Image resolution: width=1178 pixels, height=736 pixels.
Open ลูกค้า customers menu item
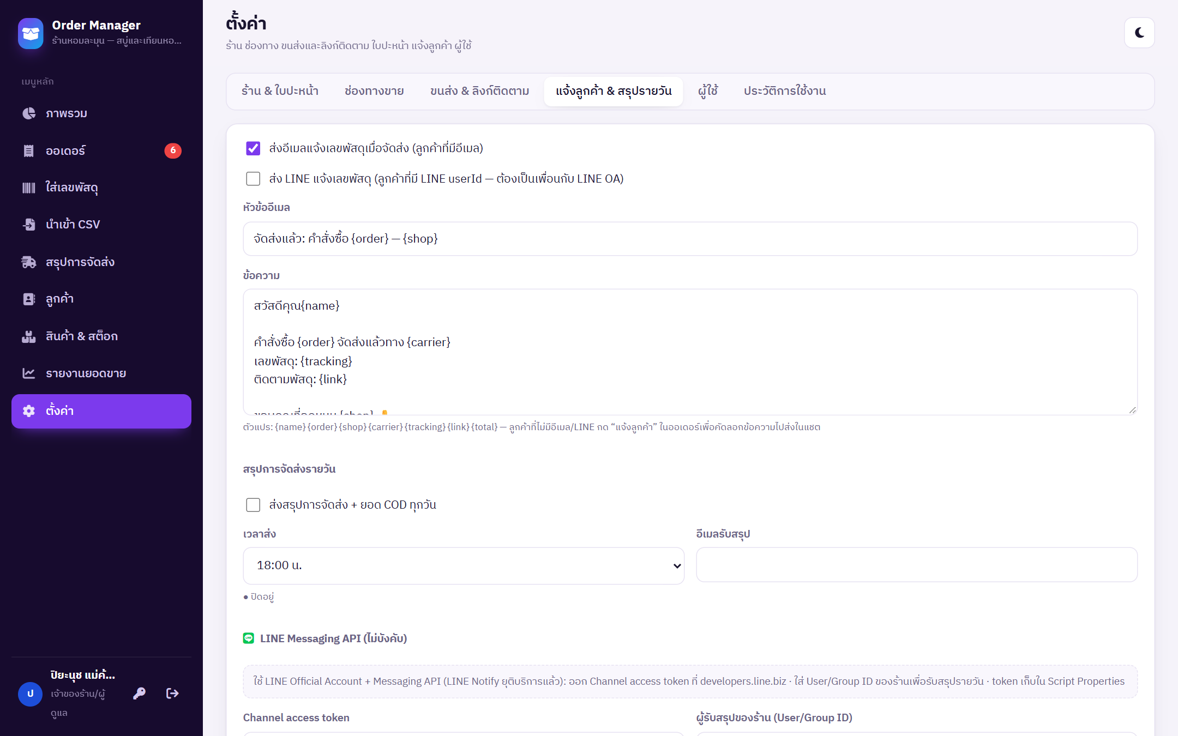pyautogui.click(x=101, y=299)
